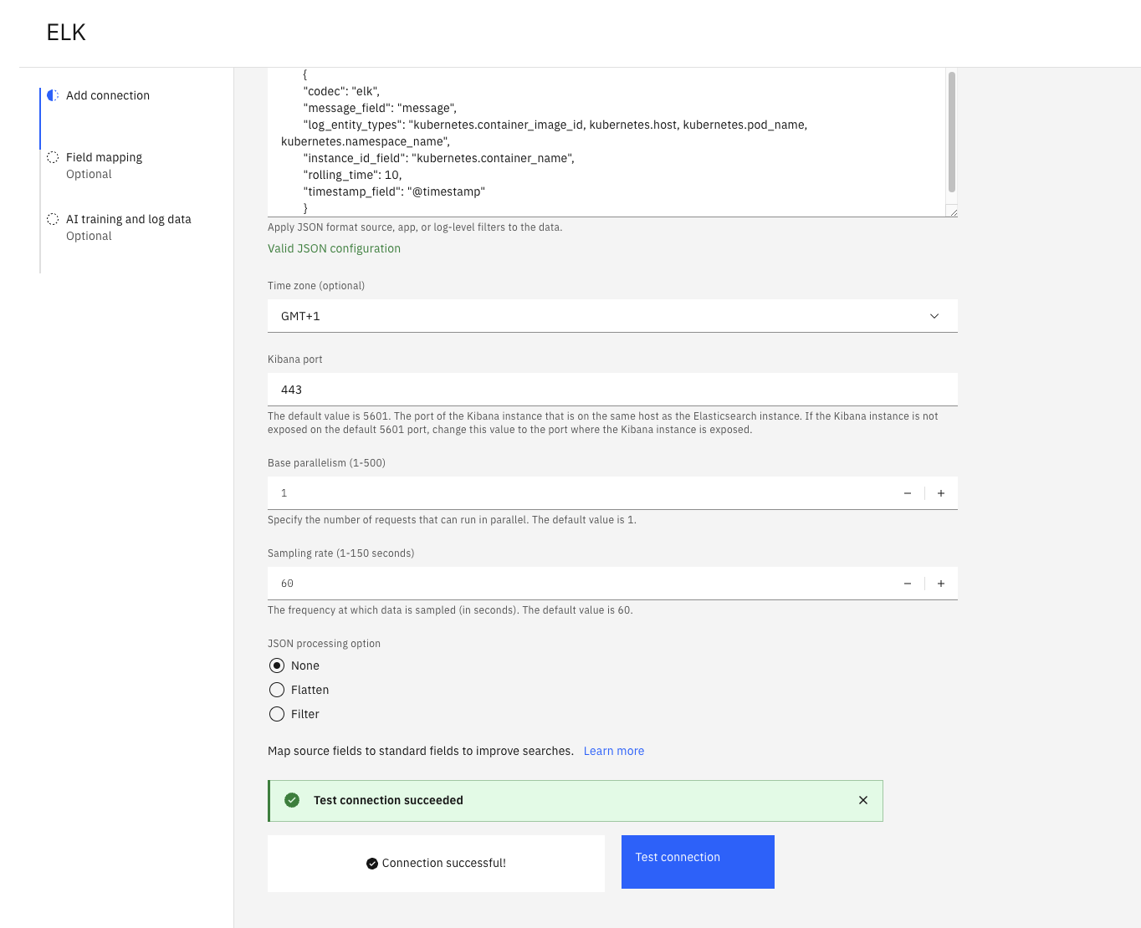Image resolution: width=1141 pixels, height=928 pixels.
Task: Increase Sampling rate with plus icon
Action: [941, 584]
